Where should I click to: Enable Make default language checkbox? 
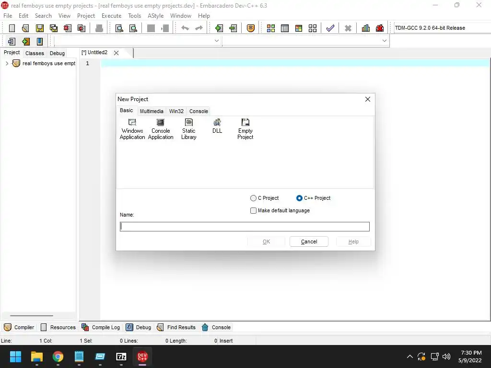coord(253,211)
